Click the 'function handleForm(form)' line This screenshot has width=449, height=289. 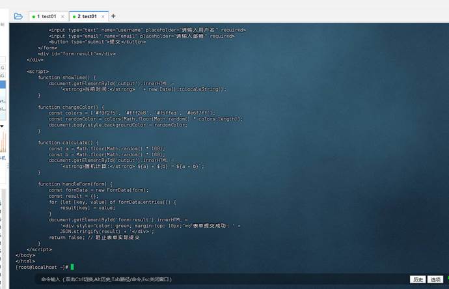tap(75, 184)
